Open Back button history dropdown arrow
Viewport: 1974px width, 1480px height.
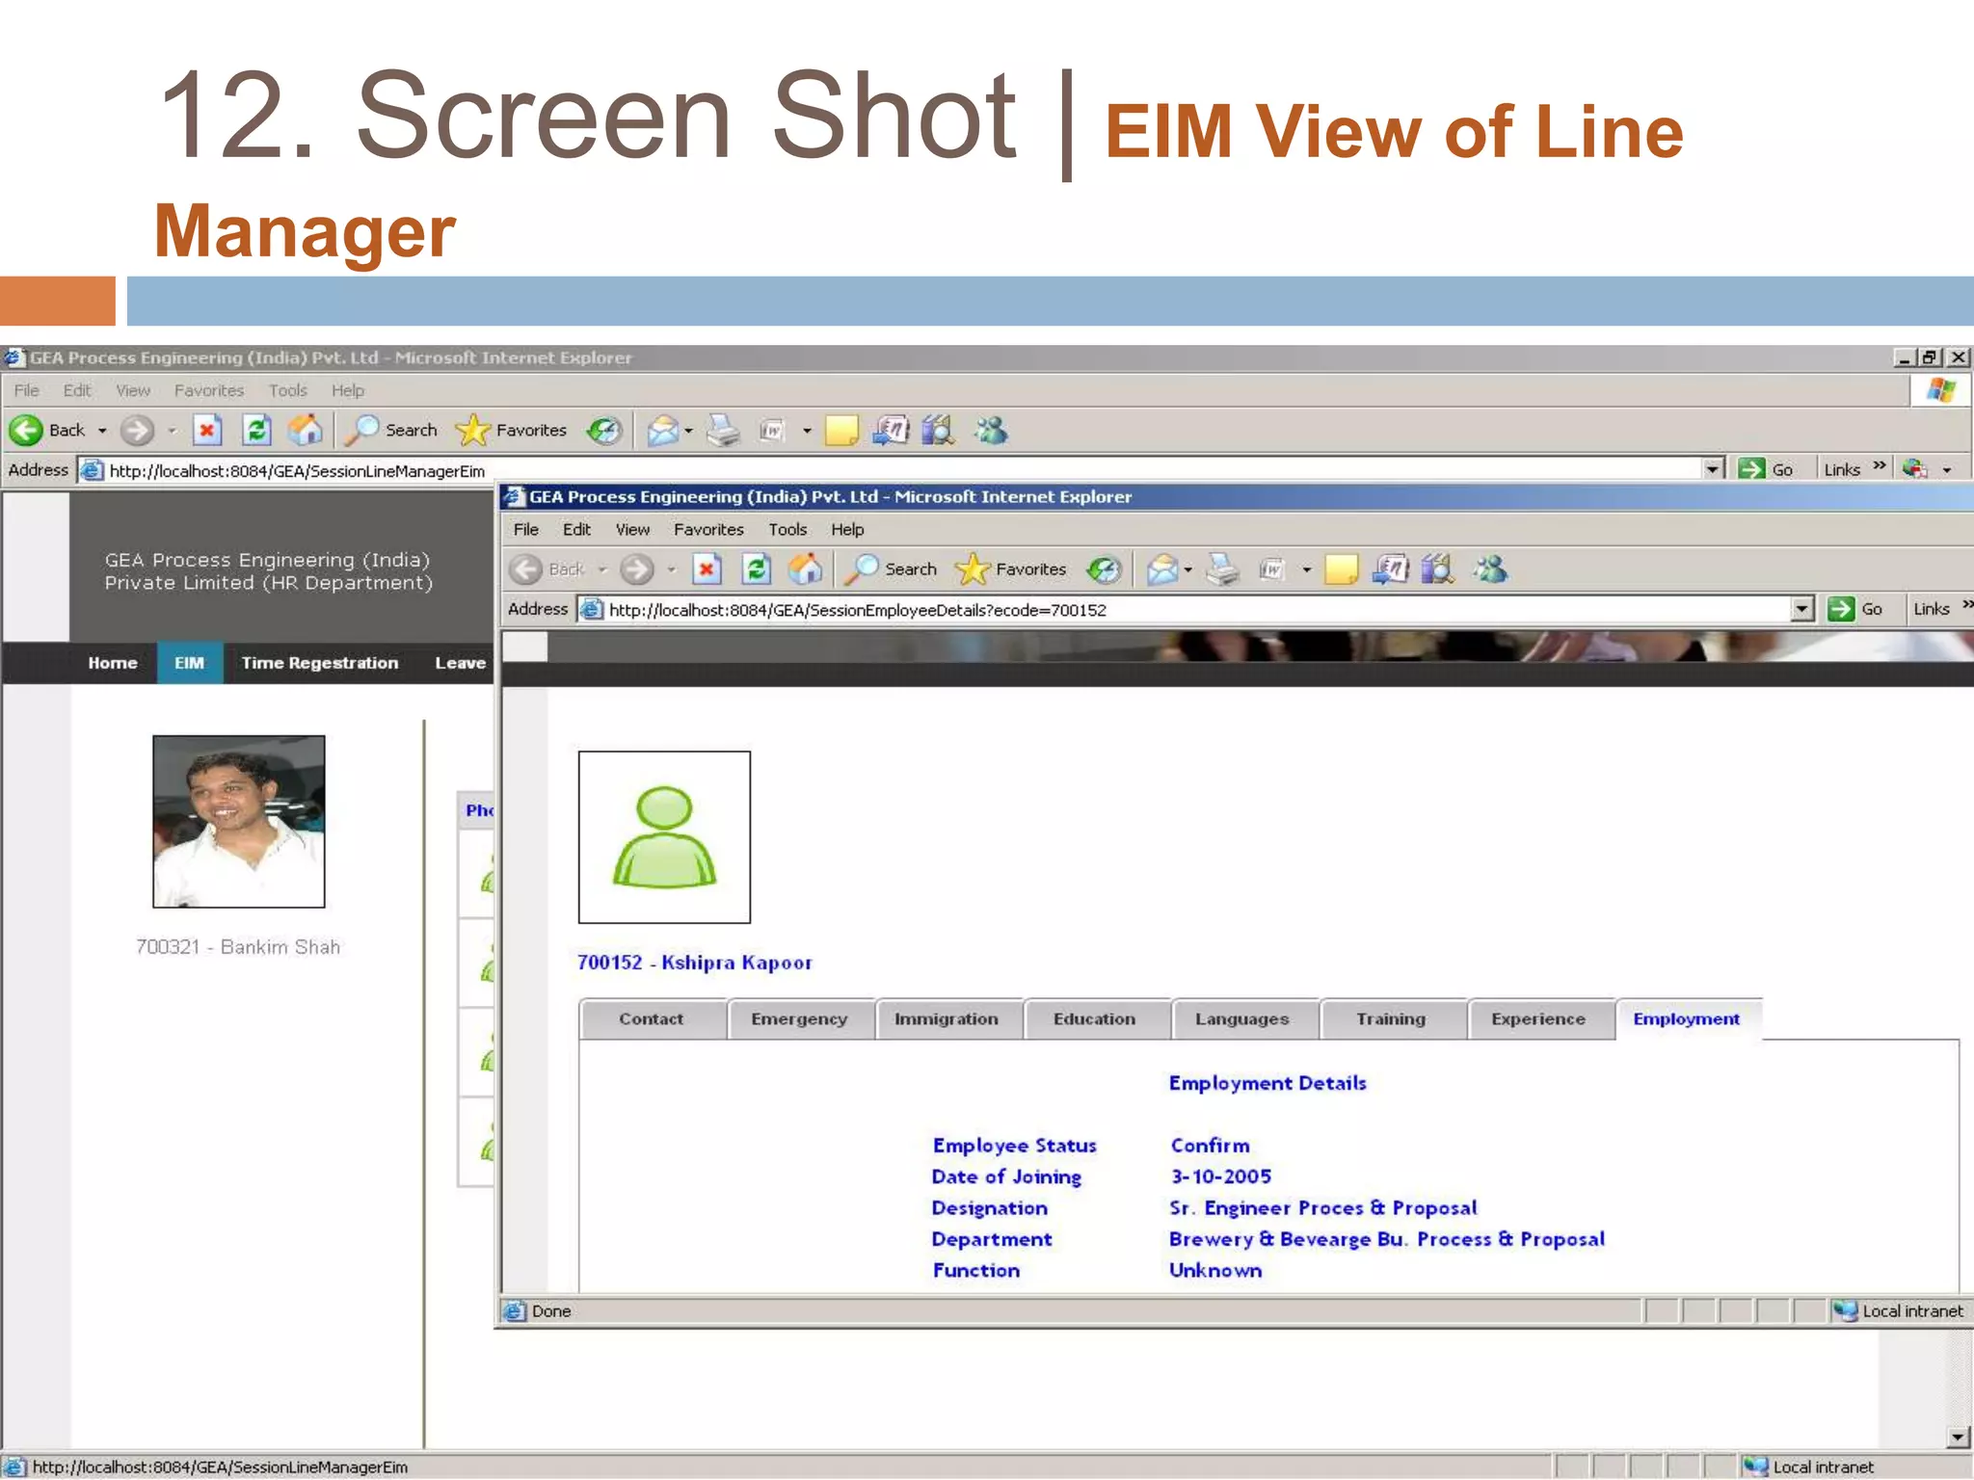click(102, 431)
